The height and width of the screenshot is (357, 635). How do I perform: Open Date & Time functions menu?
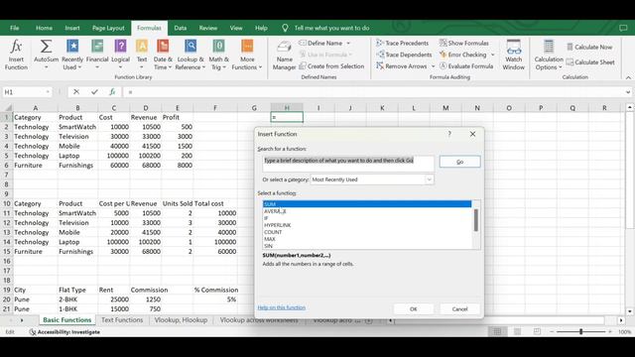click(x=163, y=56)
